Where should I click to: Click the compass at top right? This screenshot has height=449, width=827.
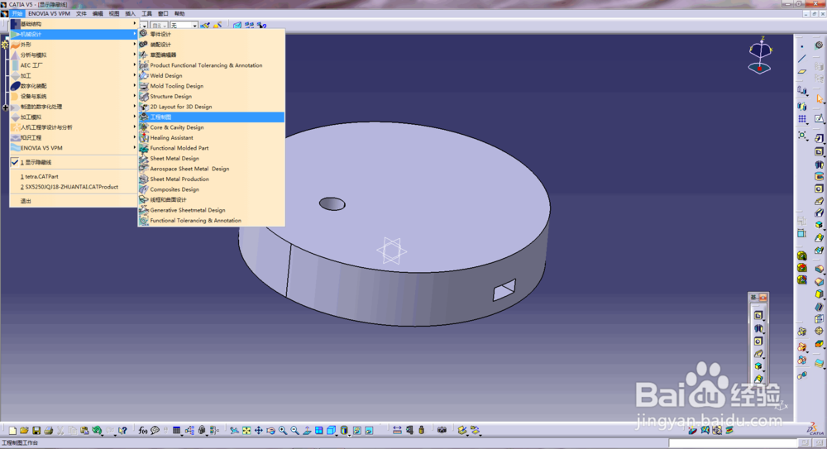pos(760,55)
